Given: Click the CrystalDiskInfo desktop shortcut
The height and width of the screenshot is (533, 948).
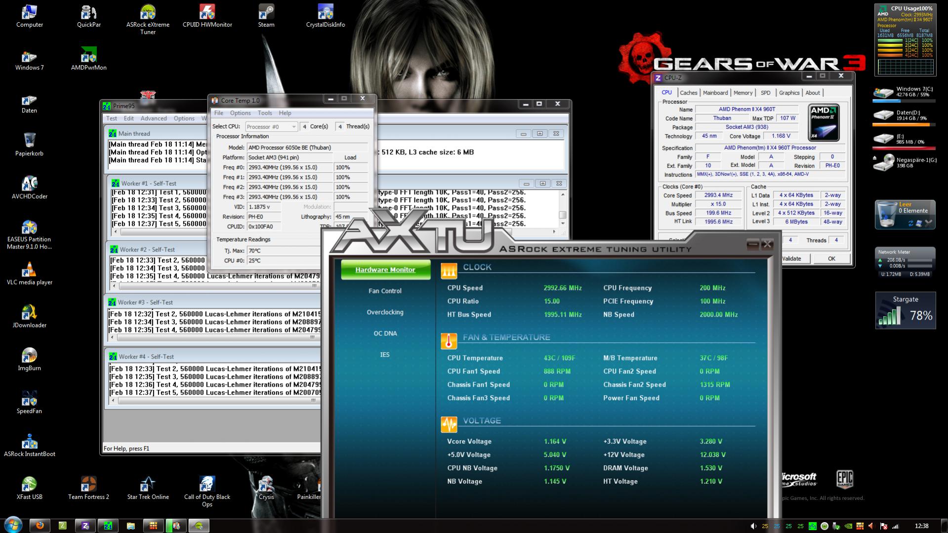Looking at the screenshot, I should [x=326, y=16].
